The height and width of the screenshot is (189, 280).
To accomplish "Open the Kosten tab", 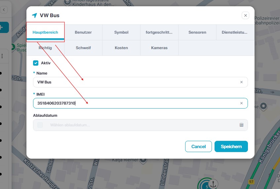I will pos(121,48).
